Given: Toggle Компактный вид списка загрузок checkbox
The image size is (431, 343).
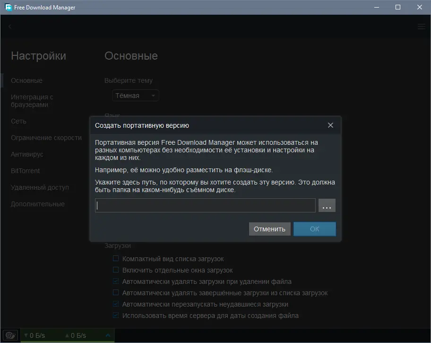Looking at the screenshot, I should click(x=116, y=258).
